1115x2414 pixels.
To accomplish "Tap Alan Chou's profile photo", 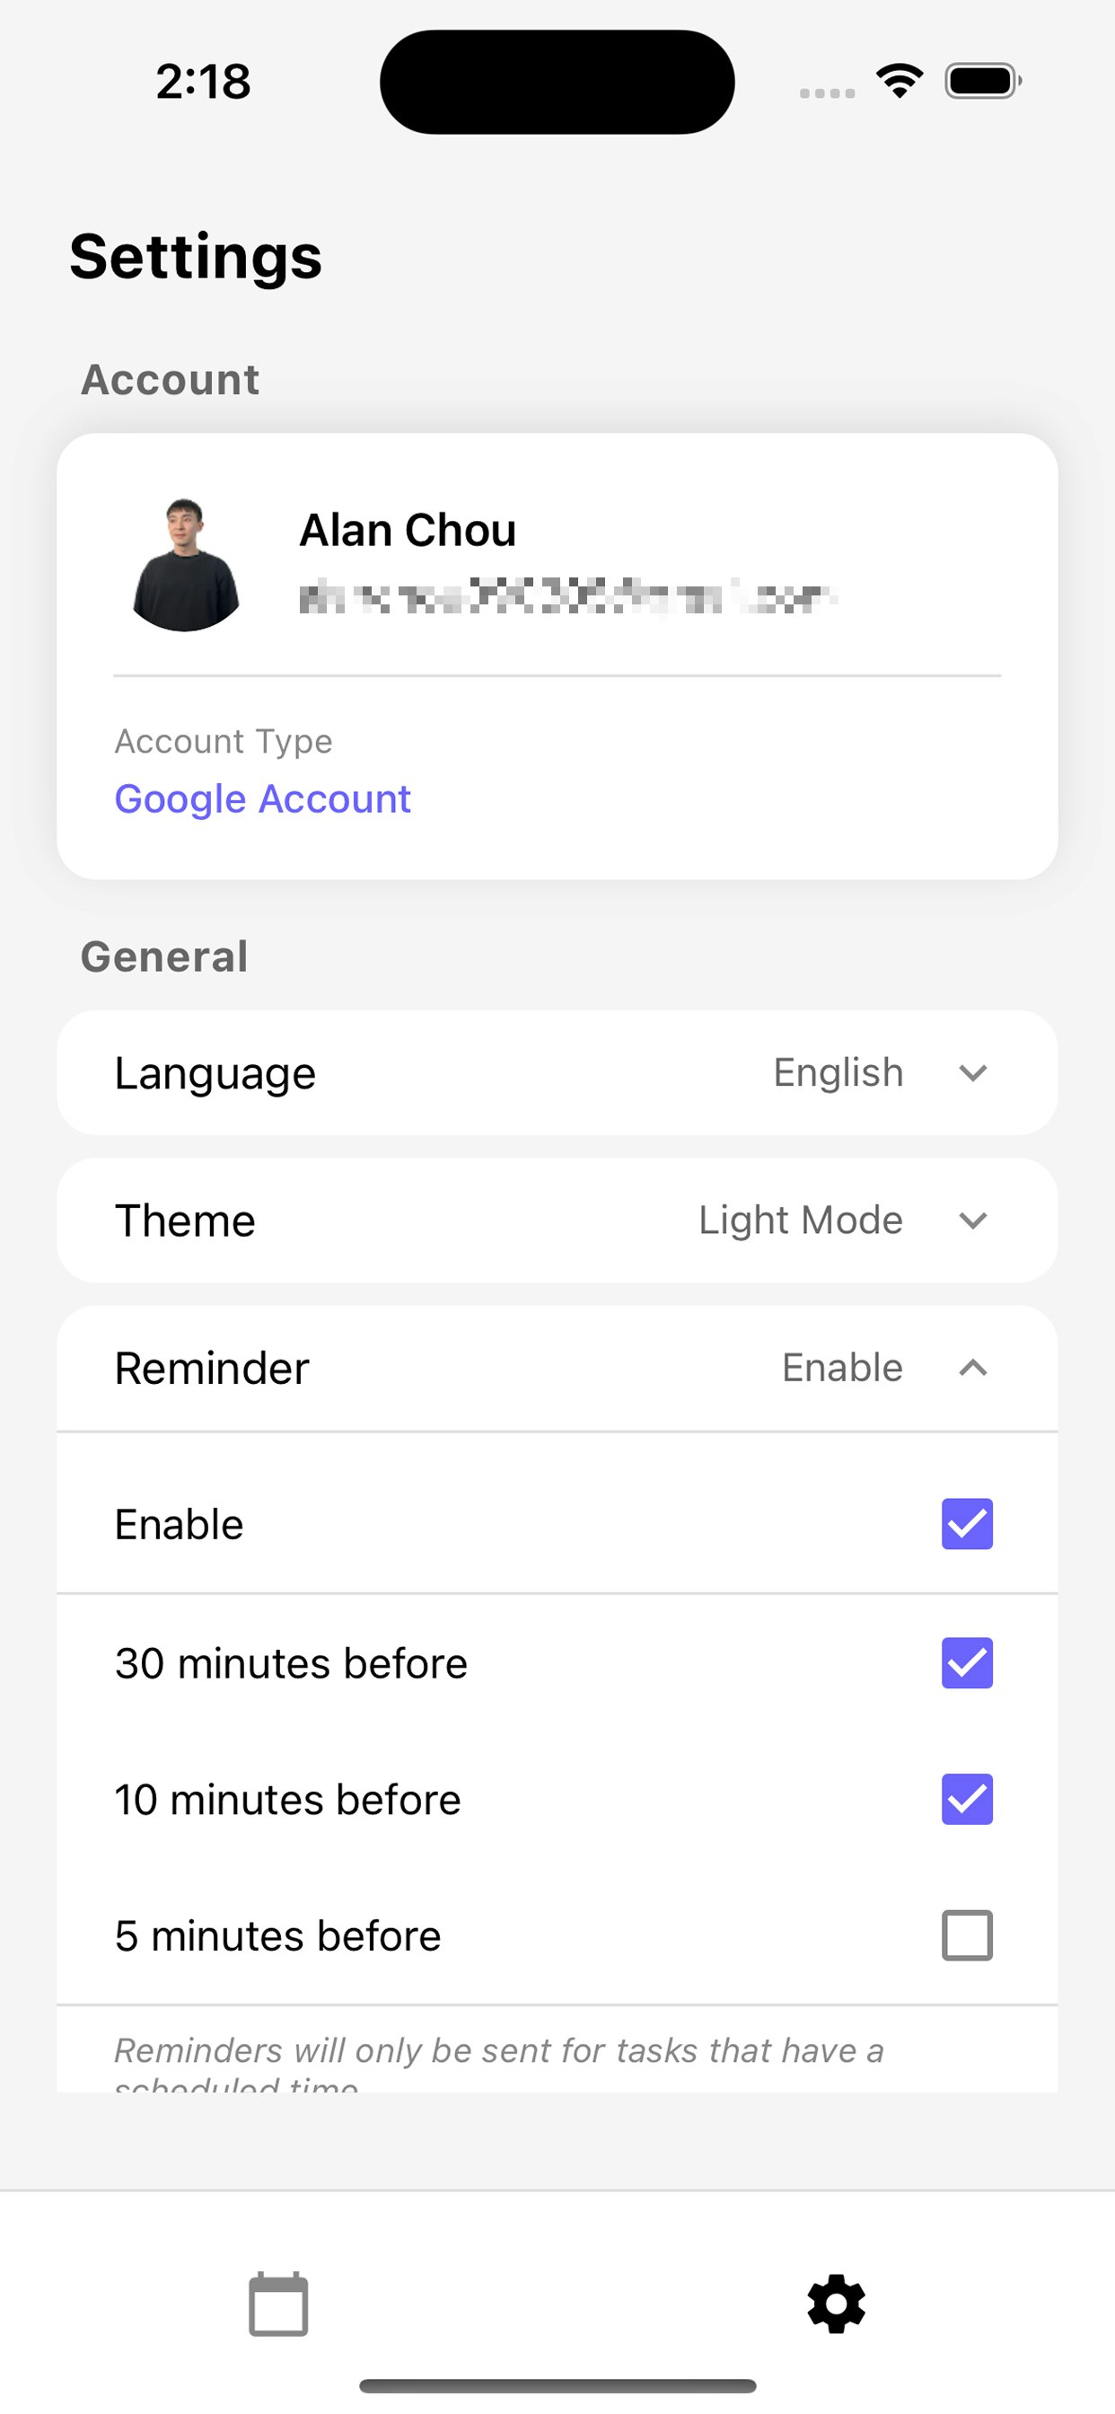I will 185,562.
